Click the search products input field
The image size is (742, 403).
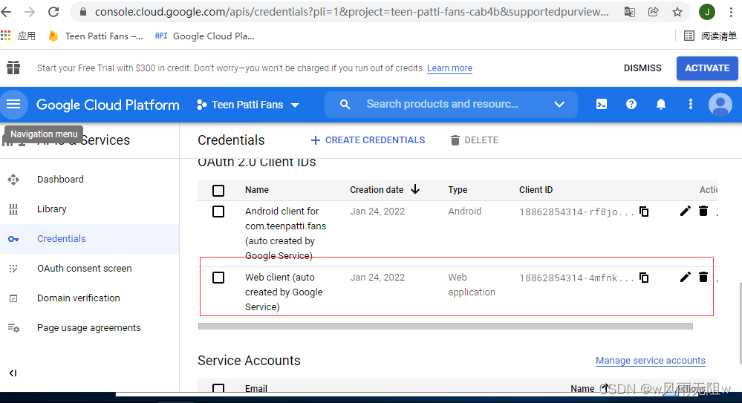pos(442,105)
